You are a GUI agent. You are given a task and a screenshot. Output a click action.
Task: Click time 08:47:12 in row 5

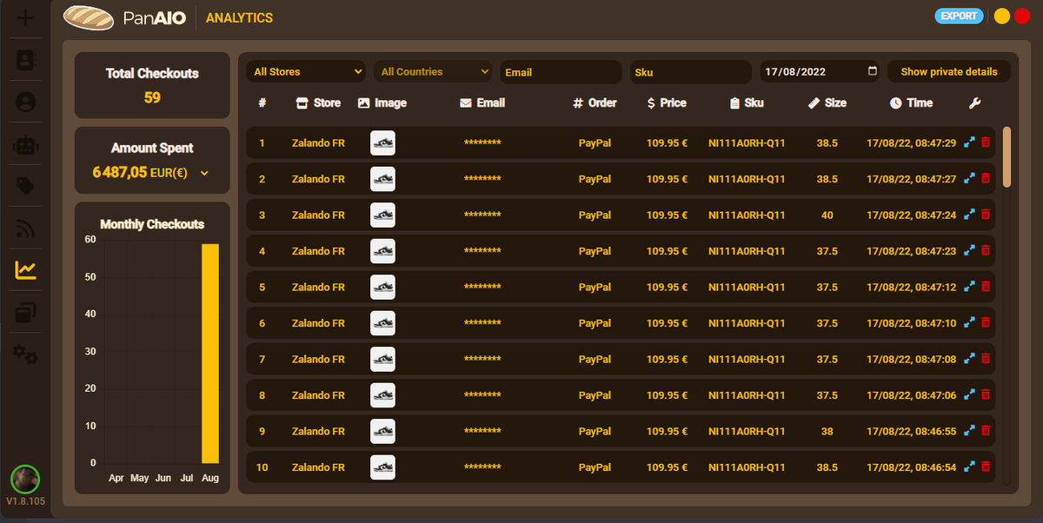click(911, 287)
